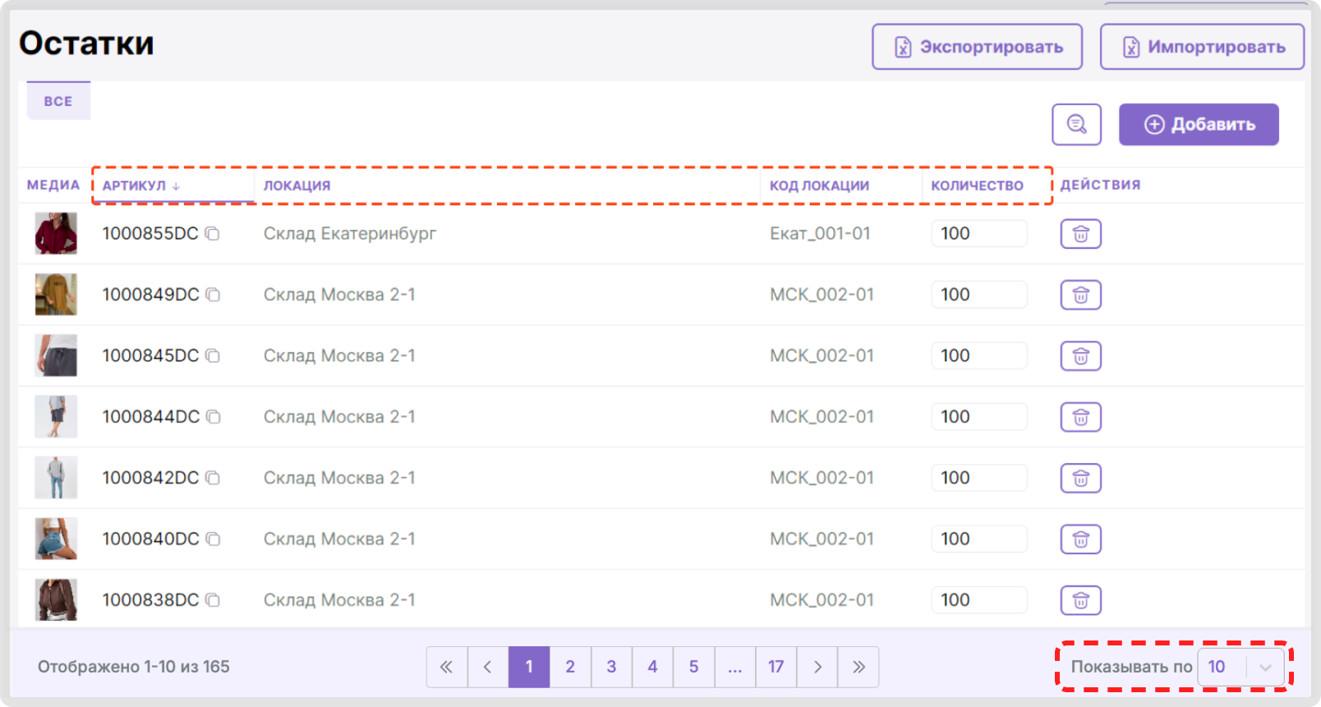Viewport: 1321px width, 707px height.
Task: Open product thumbnail for 1000844DC
Action: coord(56,416)
